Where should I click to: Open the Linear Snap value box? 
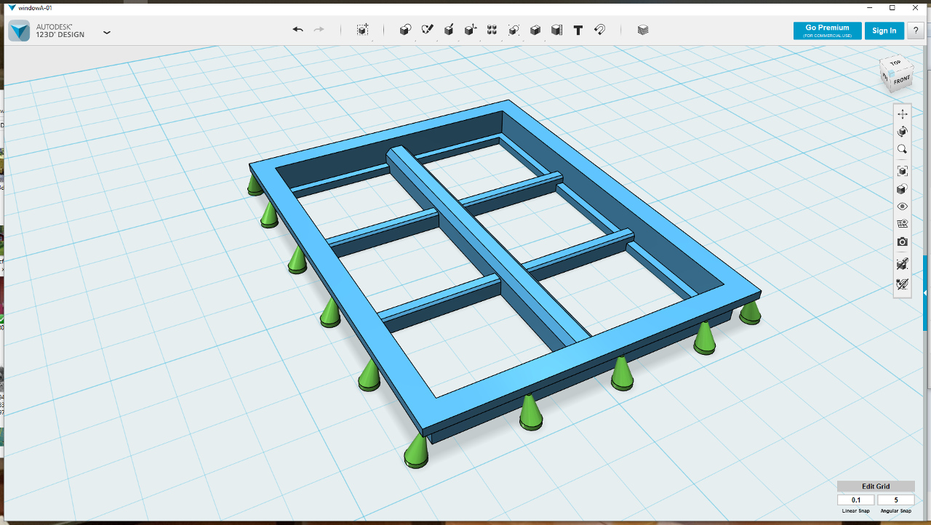856,500
